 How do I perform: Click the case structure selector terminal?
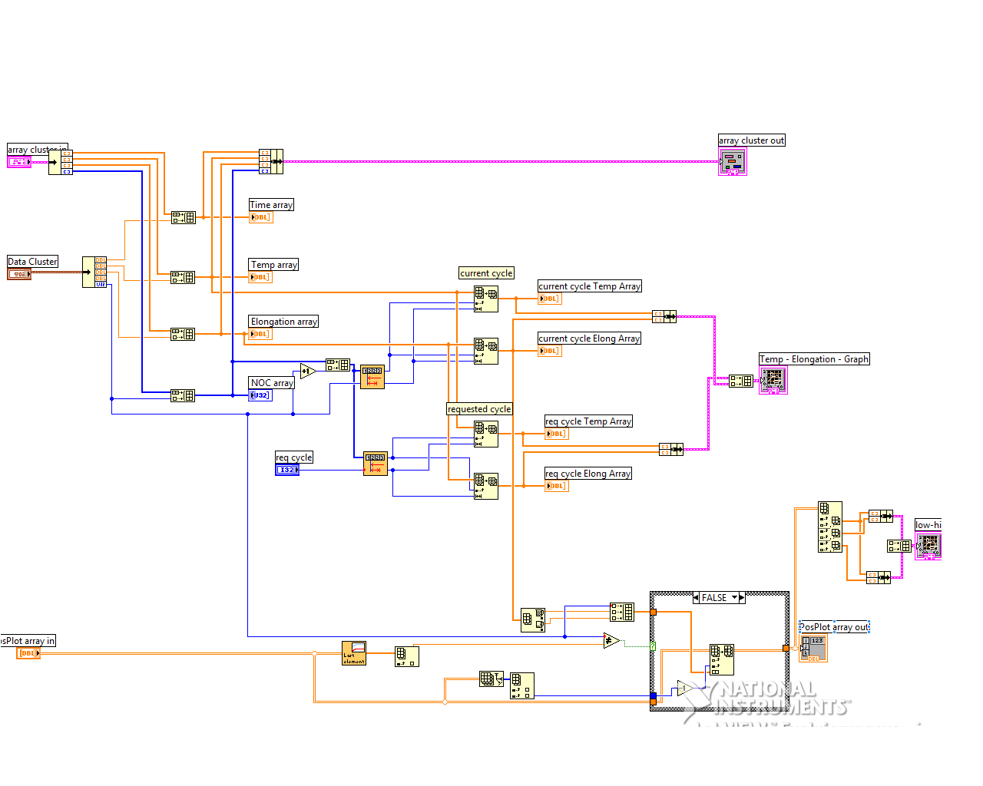click(653, 646)
